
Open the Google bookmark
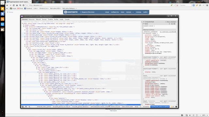(x=13, y=8)
